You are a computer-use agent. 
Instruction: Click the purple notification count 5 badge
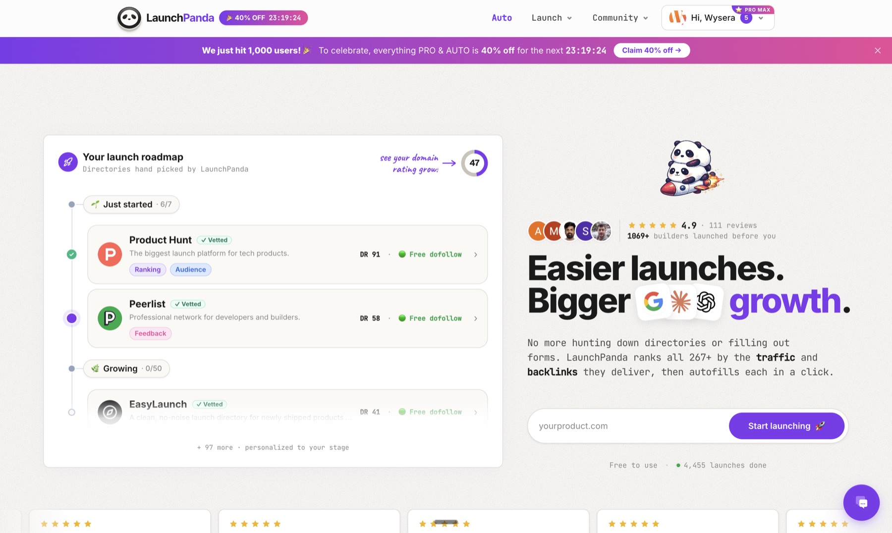click(x=746, y=18)
